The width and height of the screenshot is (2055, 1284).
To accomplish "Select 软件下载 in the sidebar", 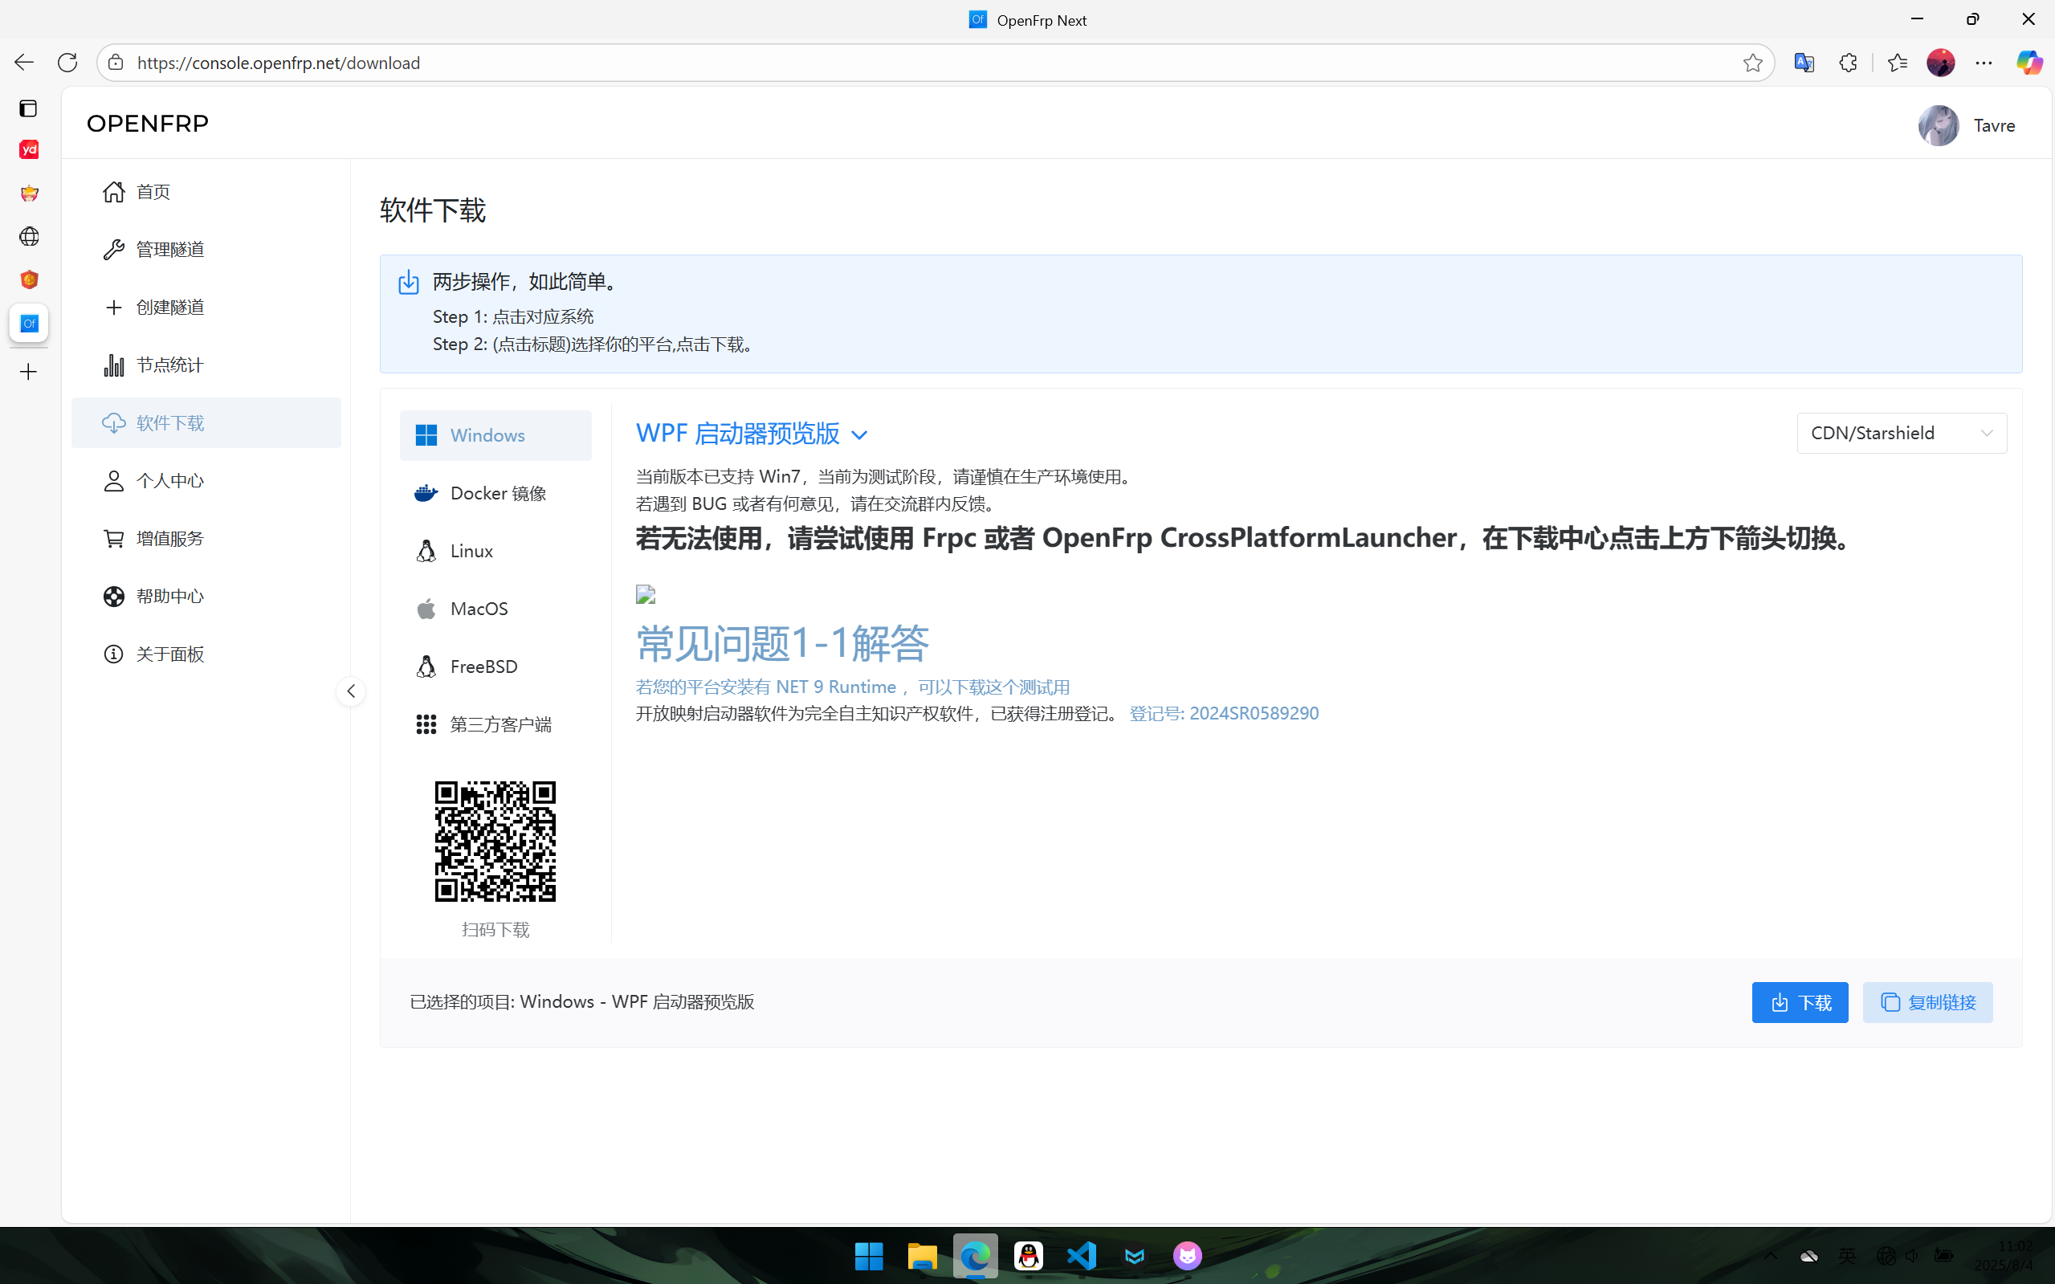I will tap(206, 423).
